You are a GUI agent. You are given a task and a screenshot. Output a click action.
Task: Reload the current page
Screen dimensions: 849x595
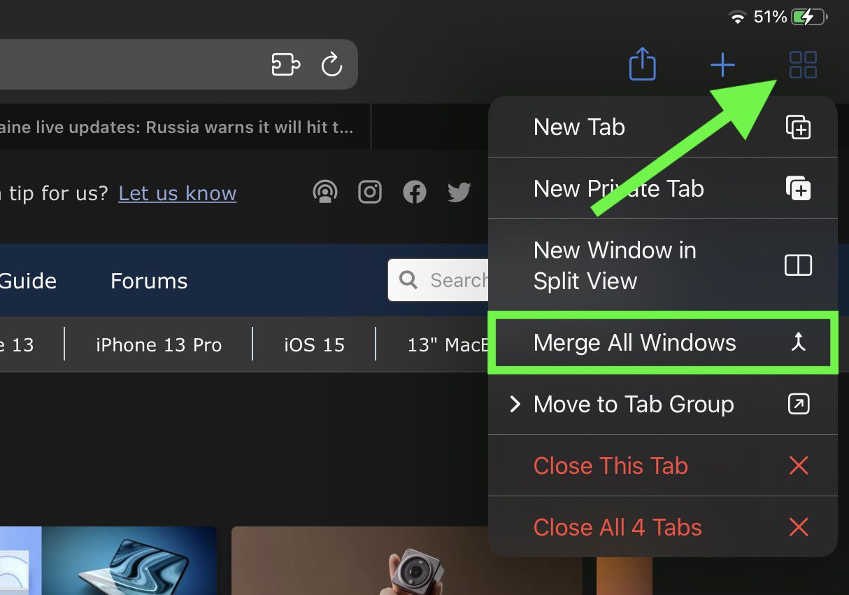click(331, 64)
